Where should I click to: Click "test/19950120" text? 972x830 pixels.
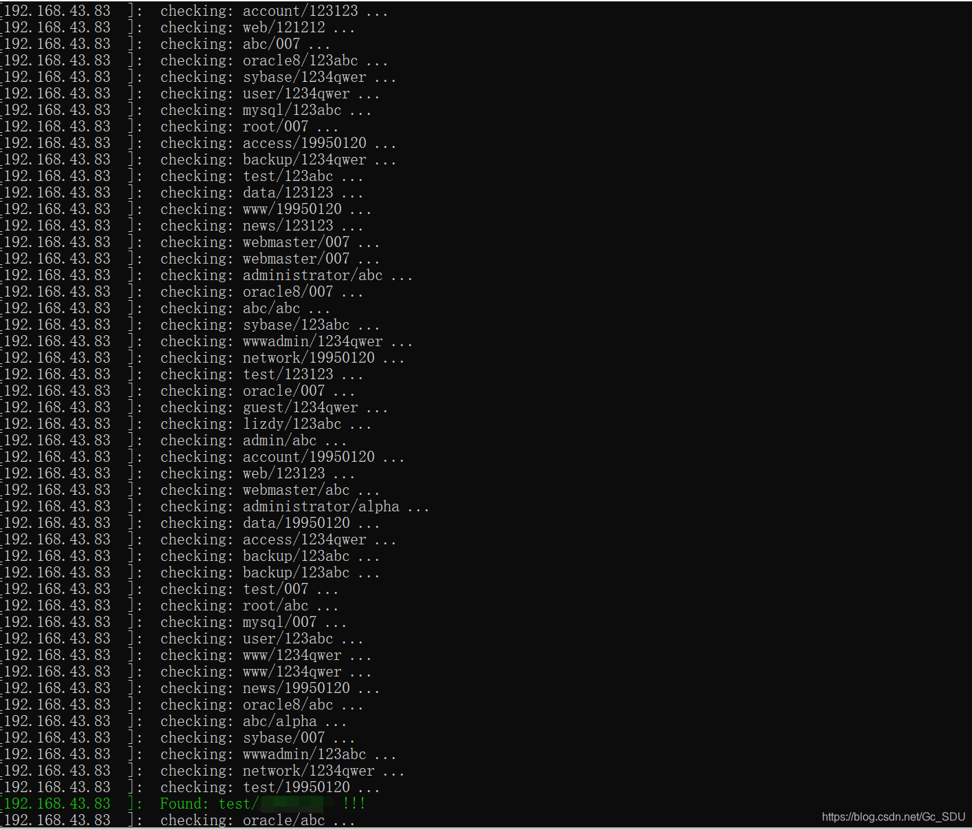(x=296, y=787)
